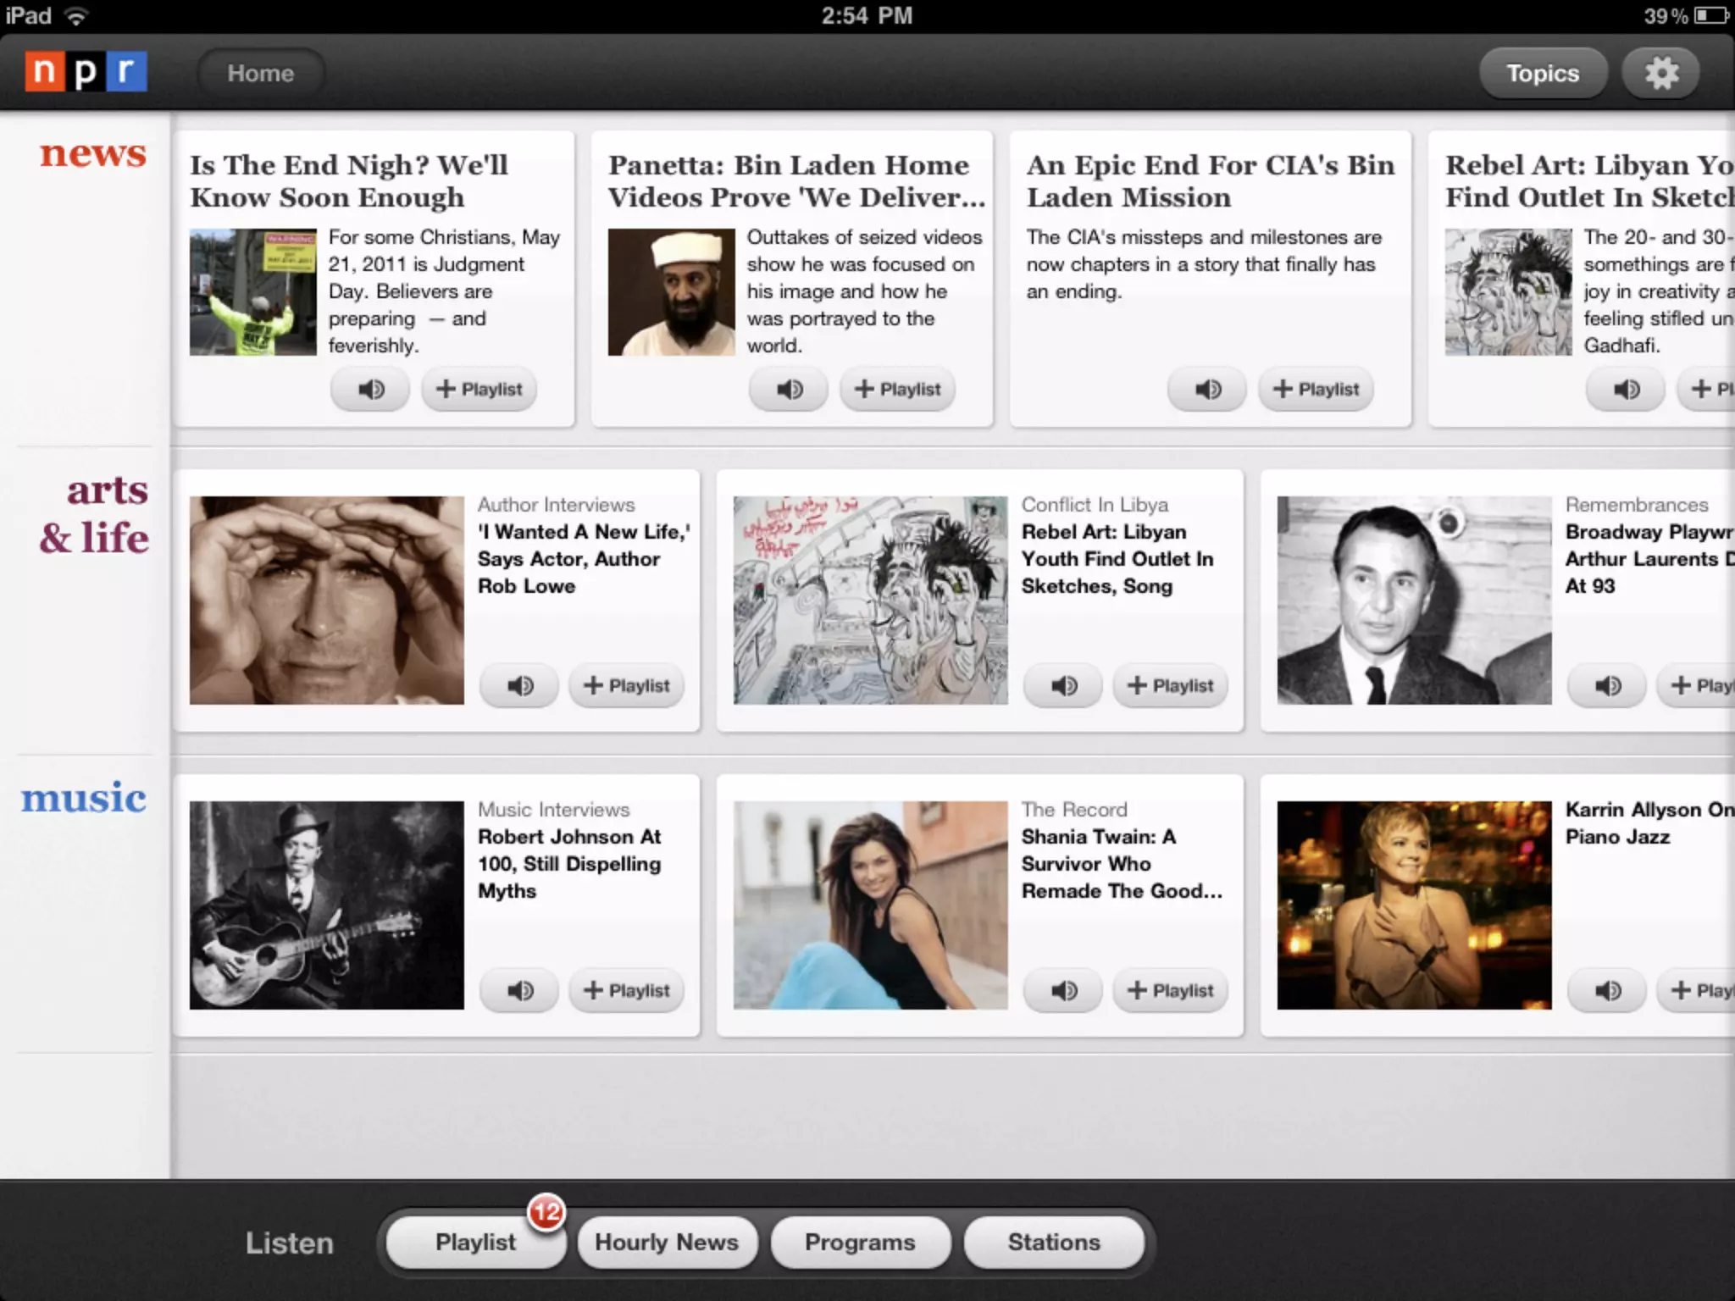
Task: Open the Topics menu
Action: click(x=1542, y=73)
